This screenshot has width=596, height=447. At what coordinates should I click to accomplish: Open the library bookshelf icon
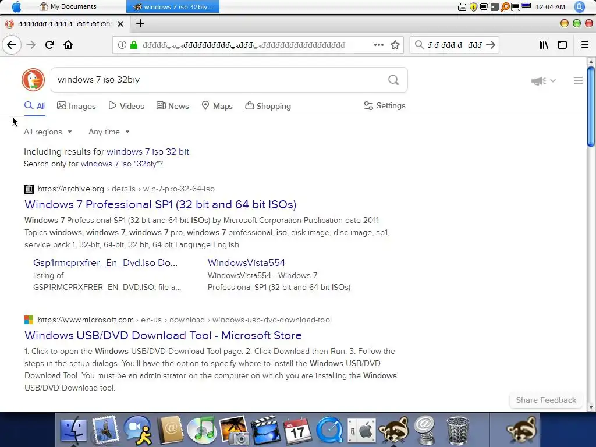pos(544,45)
